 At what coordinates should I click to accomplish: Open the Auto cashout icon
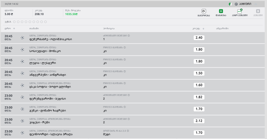point(240,11)
